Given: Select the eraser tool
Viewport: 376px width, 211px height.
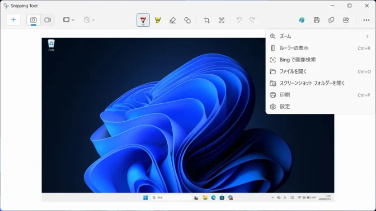Looking at the screenshot, I should coord(172,20).
